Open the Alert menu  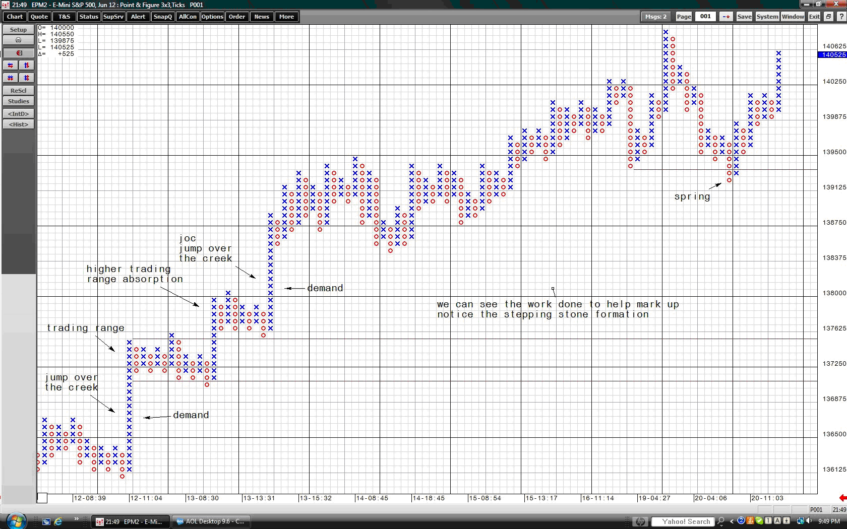tap(138, 17)
